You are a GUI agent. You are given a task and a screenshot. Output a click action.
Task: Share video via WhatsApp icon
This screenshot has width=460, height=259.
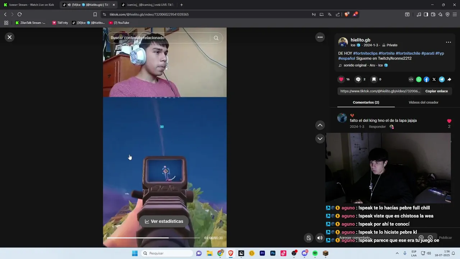coord(419,79)
